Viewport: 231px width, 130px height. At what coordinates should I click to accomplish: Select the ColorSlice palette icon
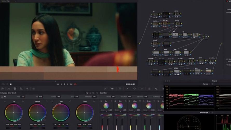[113, 89]
